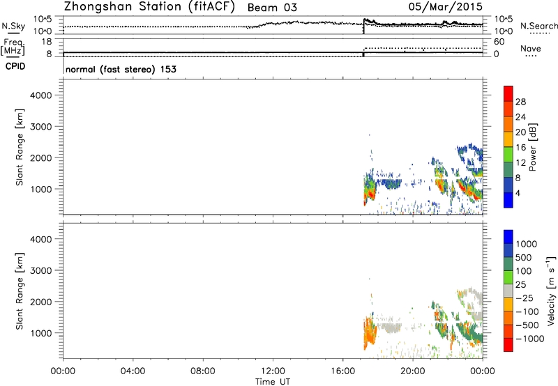Click the power scale value '20'

coord(520,132)
